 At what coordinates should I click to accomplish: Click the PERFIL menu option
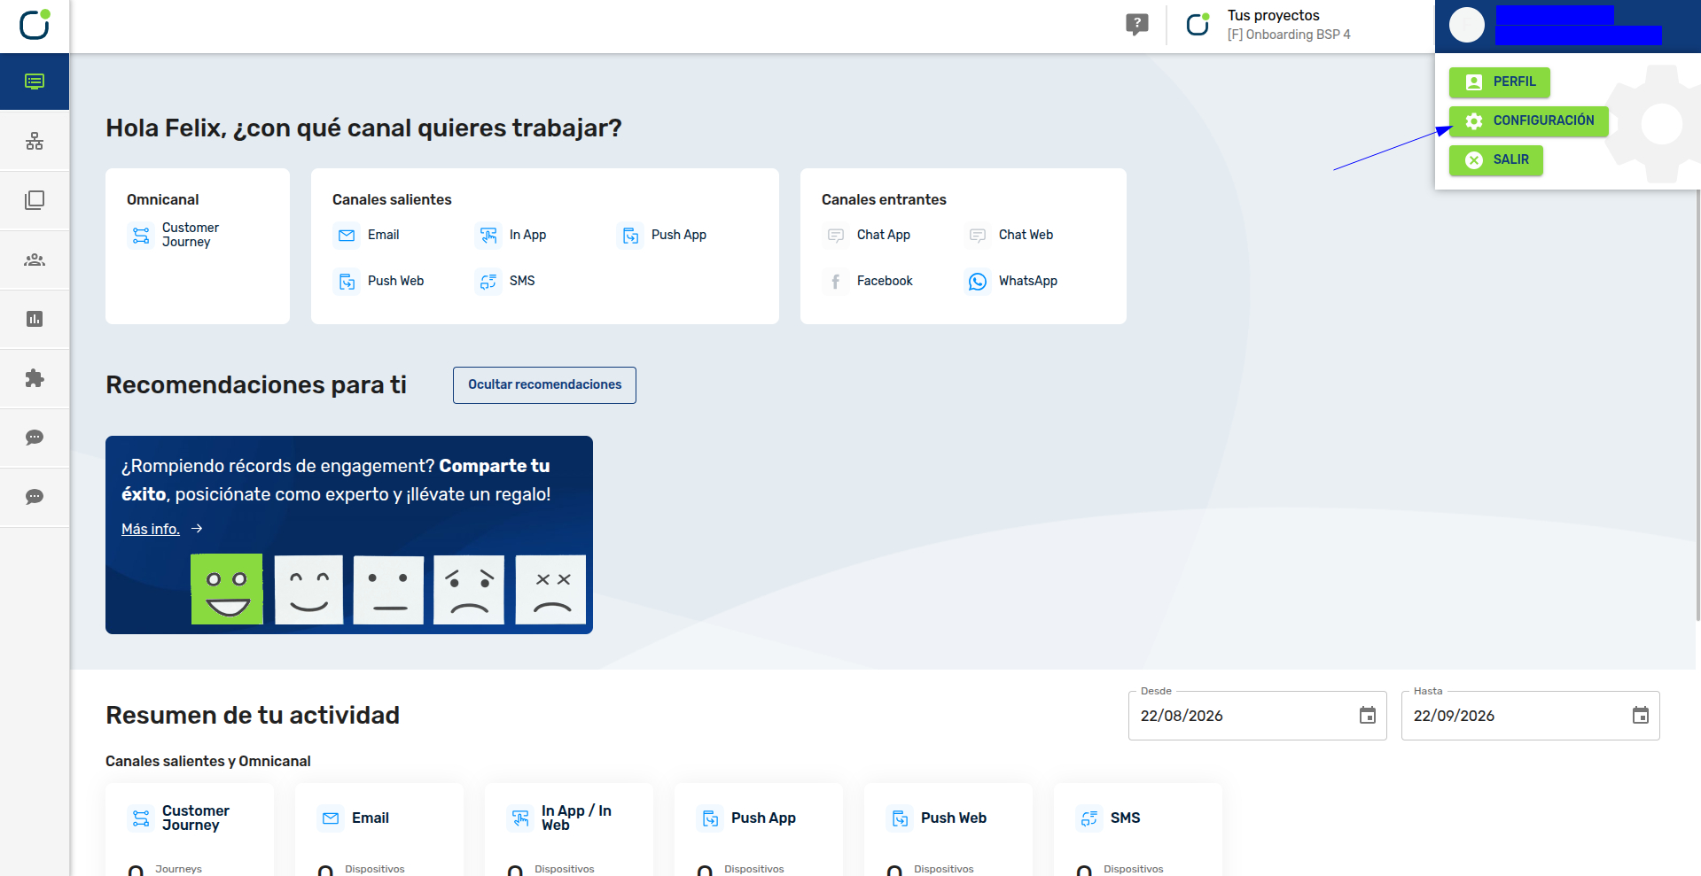[1500, 81]
